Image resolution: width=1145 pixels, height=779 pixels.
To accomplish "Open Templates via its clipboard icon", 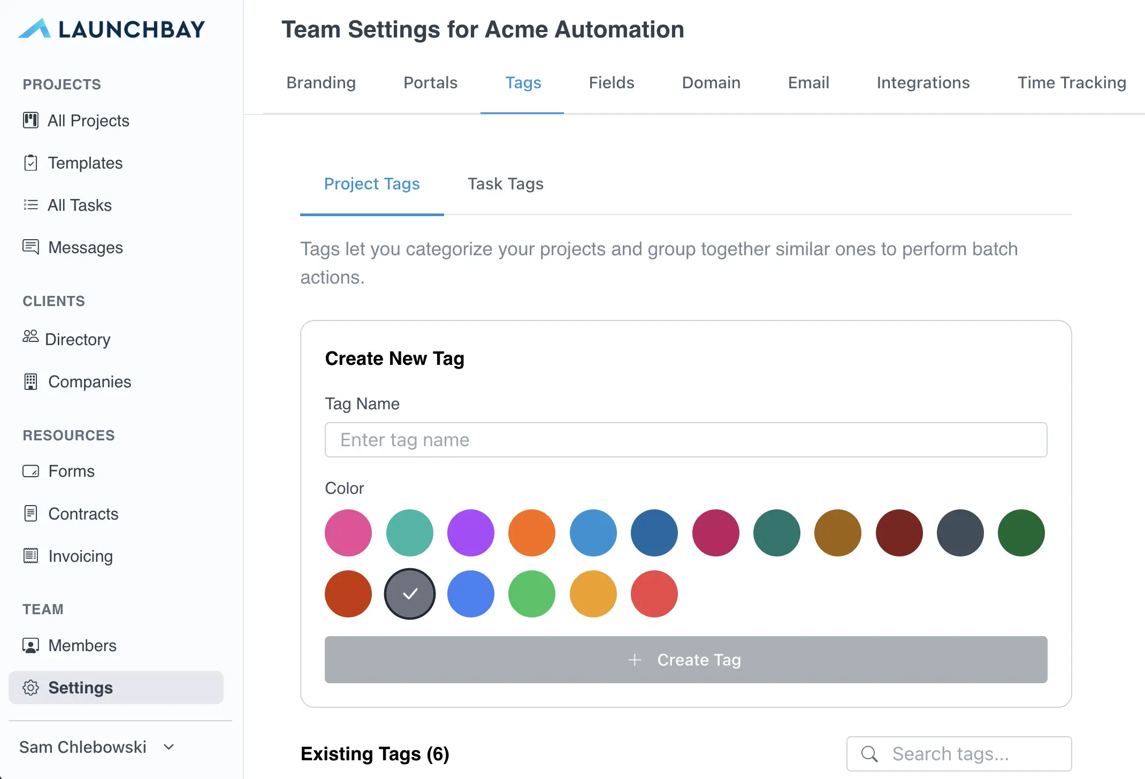I will click(30, 163).
